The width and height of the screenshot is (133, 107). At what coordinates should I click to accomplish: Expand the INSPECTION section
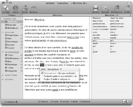tap(3, 75)
